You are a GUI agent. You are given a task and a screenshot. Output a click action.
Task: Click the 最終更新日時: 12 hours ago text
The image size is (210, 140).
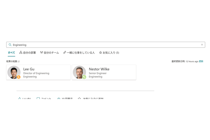click(185, 61)
